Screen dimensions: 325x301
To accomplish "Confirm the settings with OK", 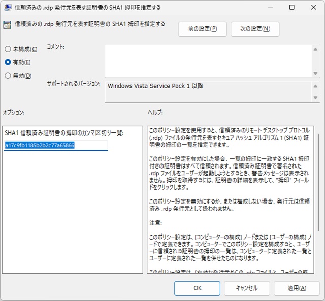I will click(197, 288).
